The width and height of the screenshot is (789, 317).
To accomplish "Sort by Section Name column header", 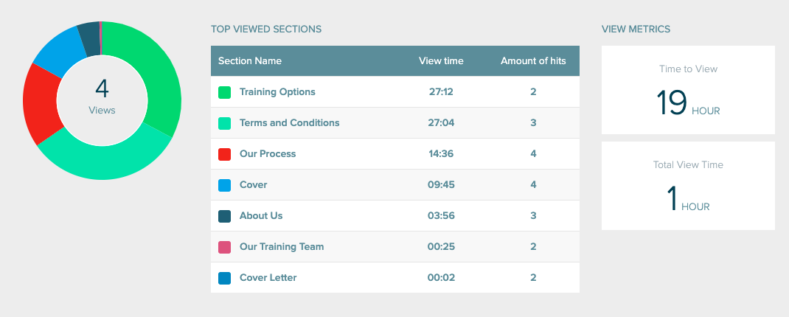I will (x=249, y=61).
